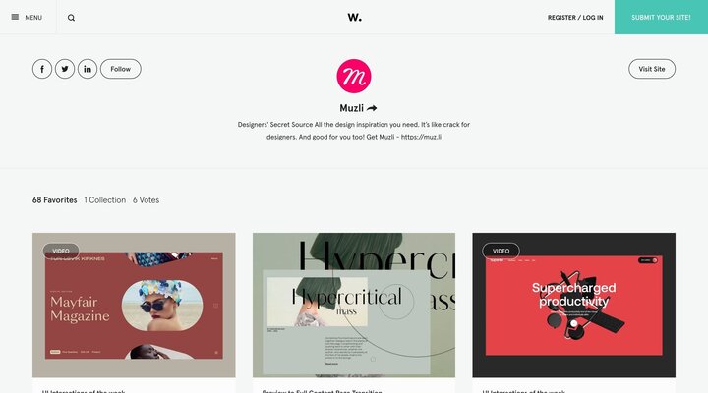Click the VIDEO badge on Supercharged card
The image size is (708, 393).
click(x=501, y=251)
